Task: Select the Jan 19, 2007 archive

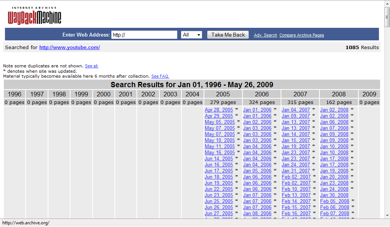Action: click(296, 147)
